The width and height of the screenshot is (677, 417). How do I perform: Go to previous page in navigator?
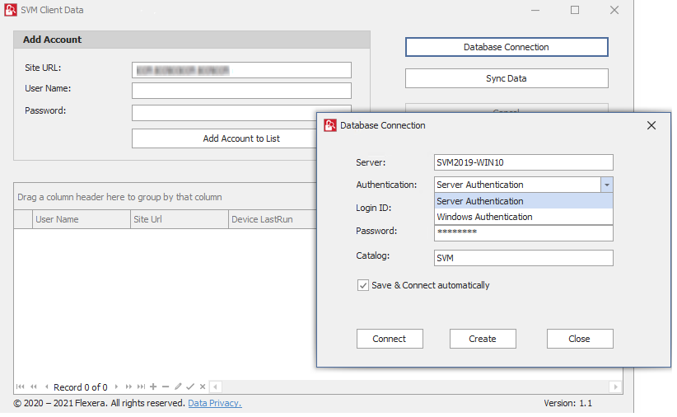(34, 387)
